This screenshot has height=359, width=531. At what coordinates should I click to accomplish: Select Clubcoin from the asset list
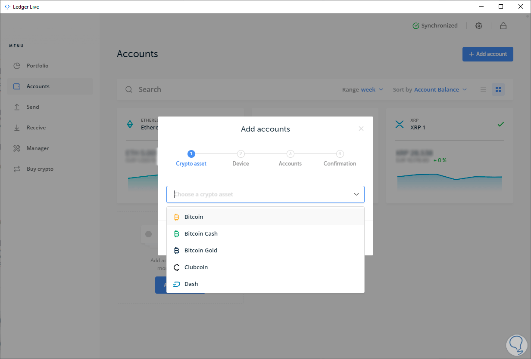265,267
